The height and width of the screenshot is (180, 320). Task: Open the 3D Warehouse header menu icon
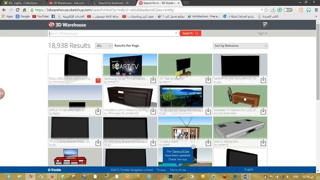pos(264,24)
